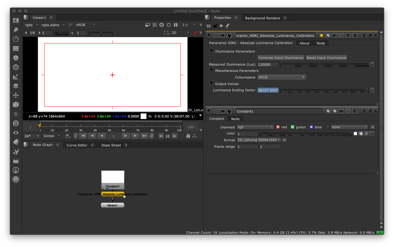The width and height of the screenshot is (394, 247).
Task: Click the scanline display icon in viewer toolbar
Action: coord(155,25)
